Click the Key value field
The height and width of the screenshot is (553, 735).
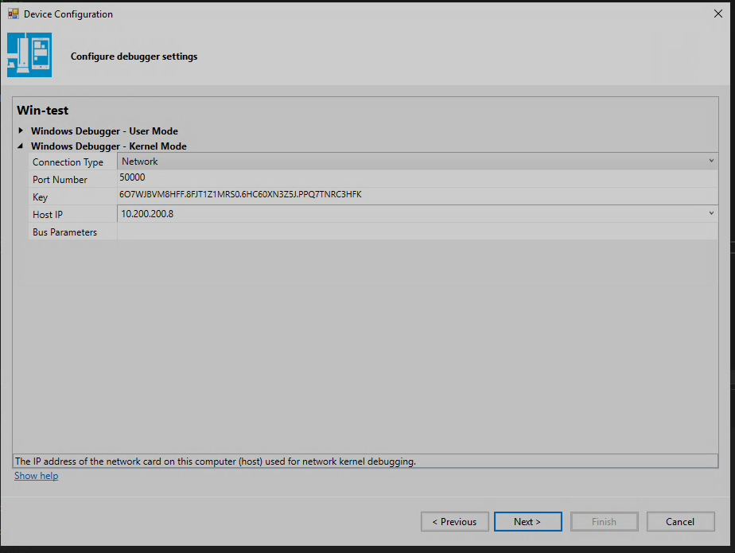coord(417,195)
